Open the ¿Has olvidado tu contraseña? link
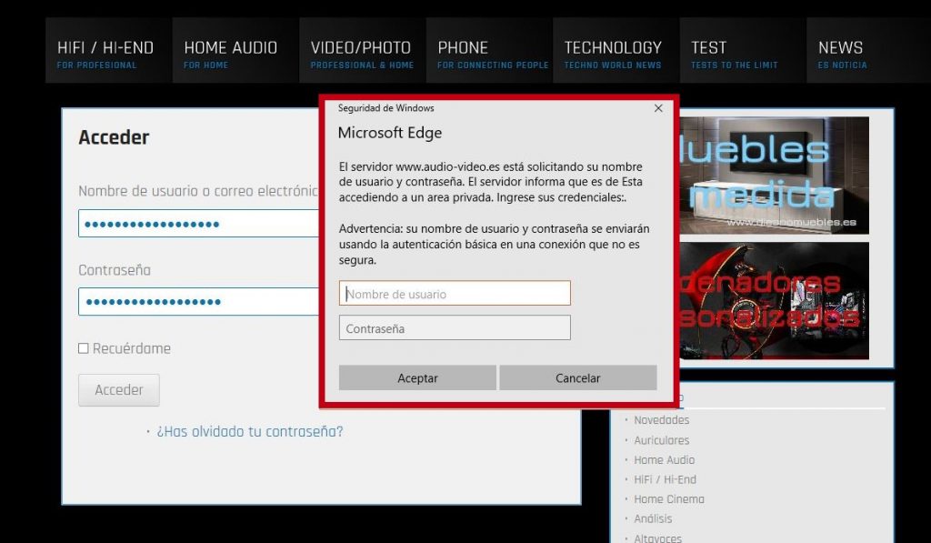Image resolution: width=931 pixels, height=543 pixels. pos(250,432)
